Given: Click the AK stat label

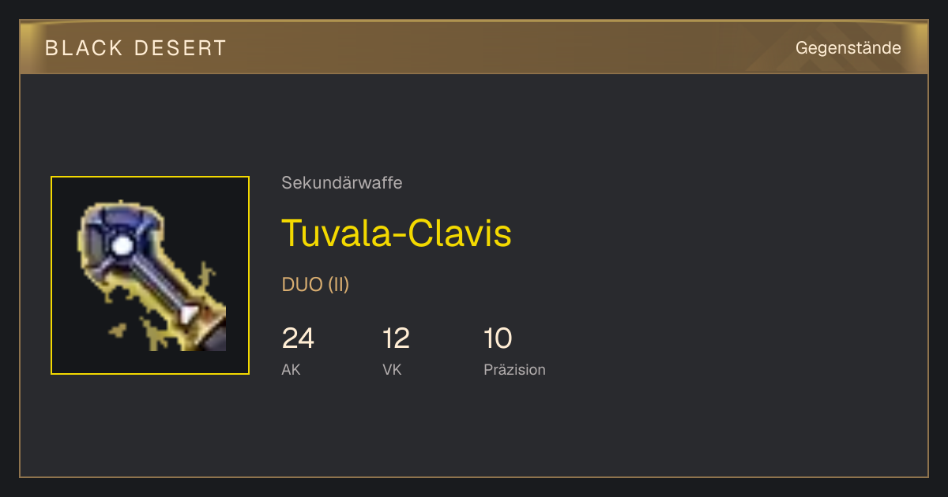Looking at the screenshot, I should pyautogui.click(x=291, y=369).
